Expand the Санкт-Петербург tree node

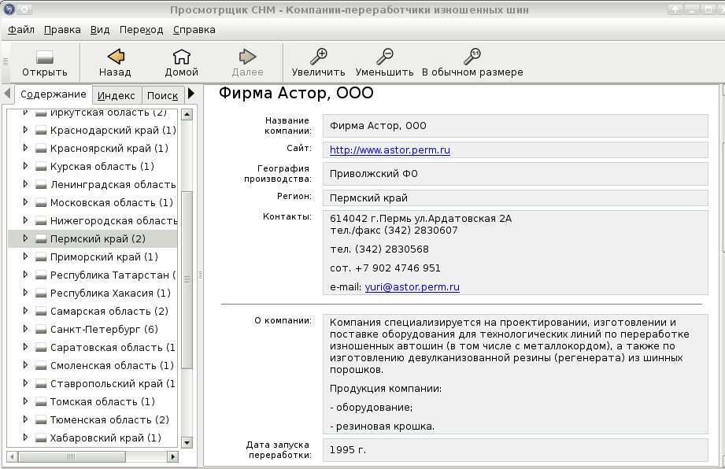tap(25, 329)
